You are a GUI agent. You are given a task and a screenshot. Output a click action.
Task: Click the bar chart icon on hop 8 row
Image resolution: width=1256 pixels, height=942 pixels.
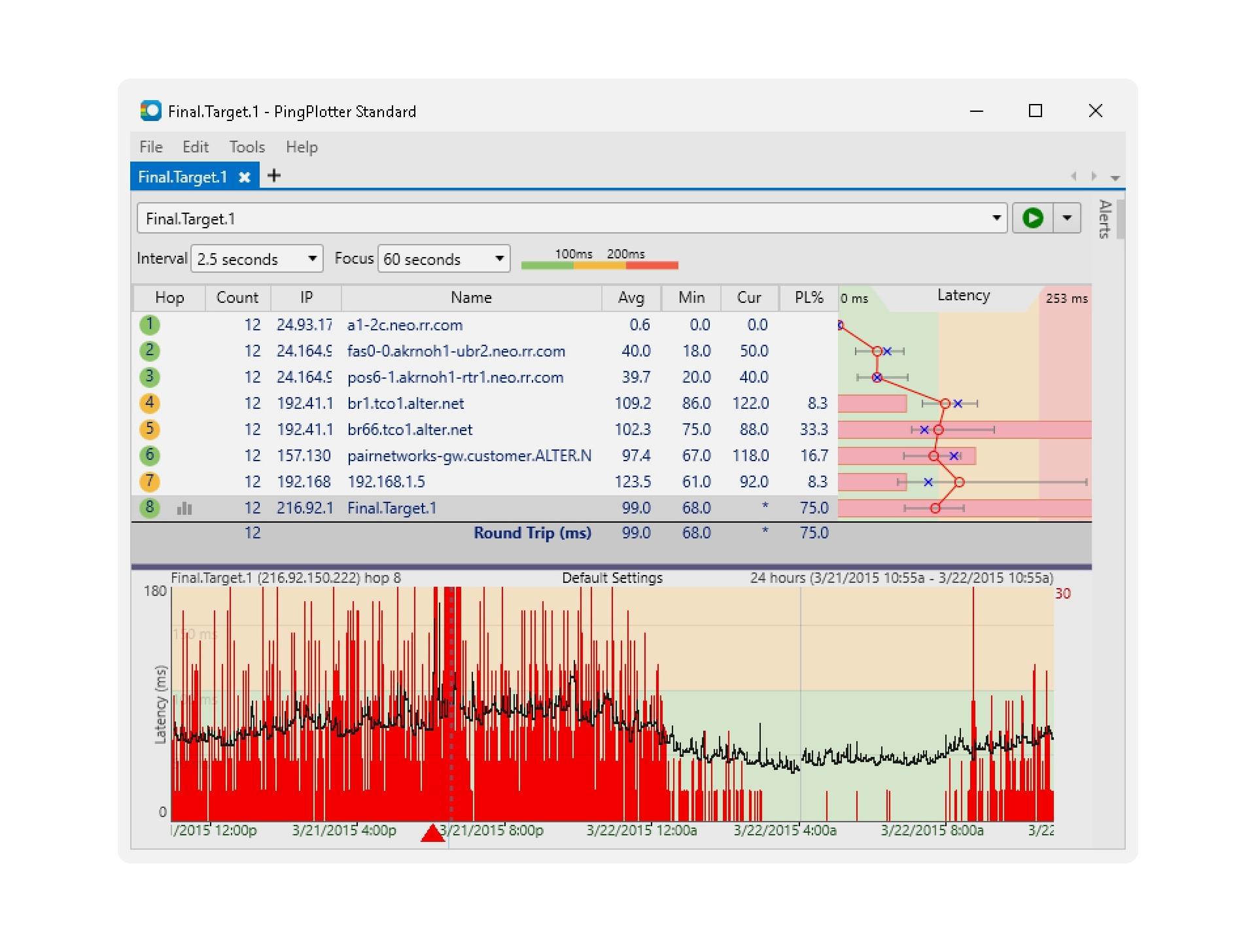184,508
